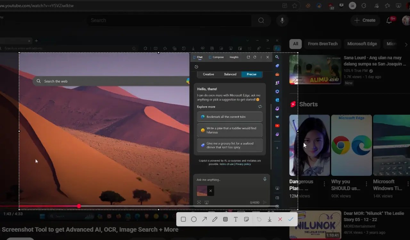
Task: Open options menu for Why you SHOULD use short
Action: [x=366, y=184]
